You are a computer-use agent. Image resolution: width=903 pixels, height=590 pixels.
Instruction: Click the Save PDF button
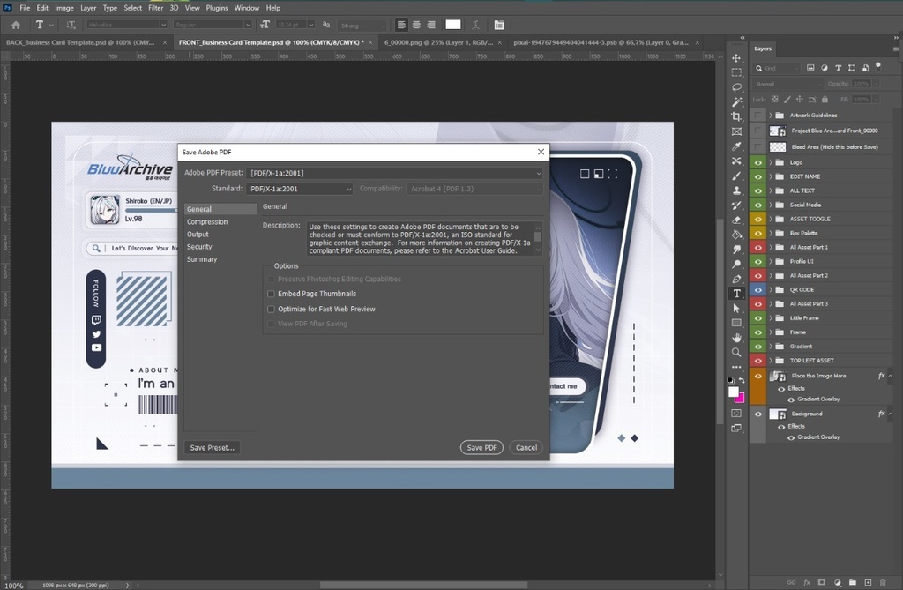(481, 448)
